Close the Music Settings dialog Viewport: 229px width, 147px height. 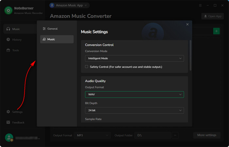187,24
